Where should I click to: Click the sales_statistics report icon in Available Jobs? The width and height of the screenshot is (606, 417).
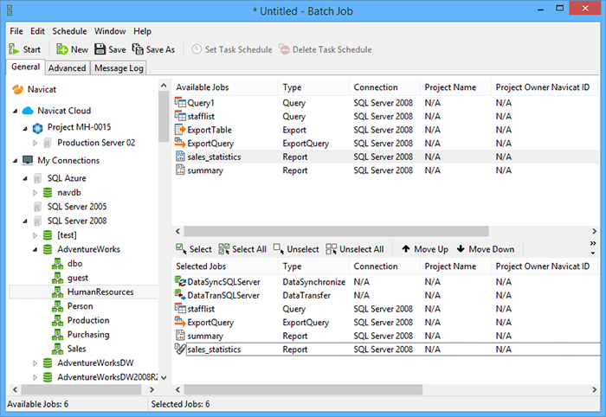click(x=180, y=157)
